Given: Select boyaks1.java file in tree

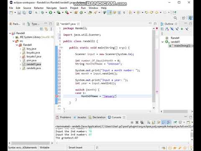Looking at the screenshot, I should pyautogui.click(x=34, y=57).
